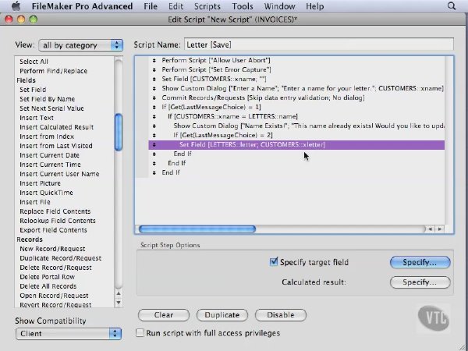Click drag handle of Commit Records/Requests step
Screen dimensions: 468x351
coord(154,98)
